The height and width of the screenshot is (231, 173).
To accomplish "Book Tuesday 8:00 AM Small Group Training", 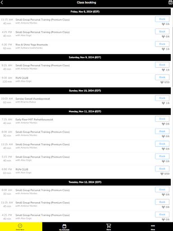I will pyautogui.click(x=162, y=189).
